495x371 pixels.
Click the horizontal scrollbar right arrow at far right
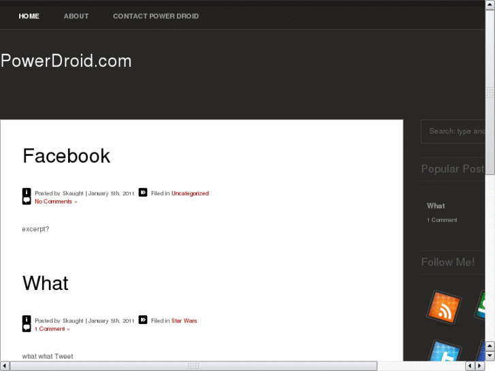[x=480, y=366]
